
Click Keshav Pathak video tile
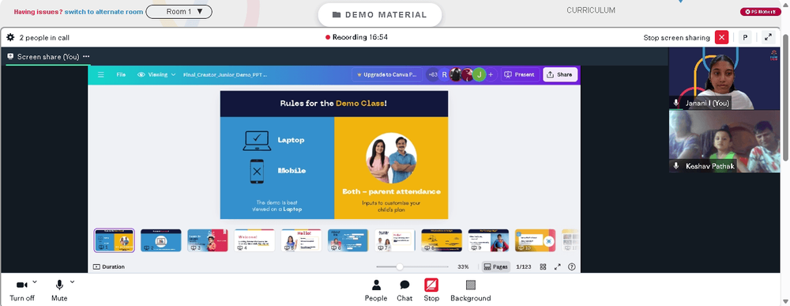tap(725, 142)
